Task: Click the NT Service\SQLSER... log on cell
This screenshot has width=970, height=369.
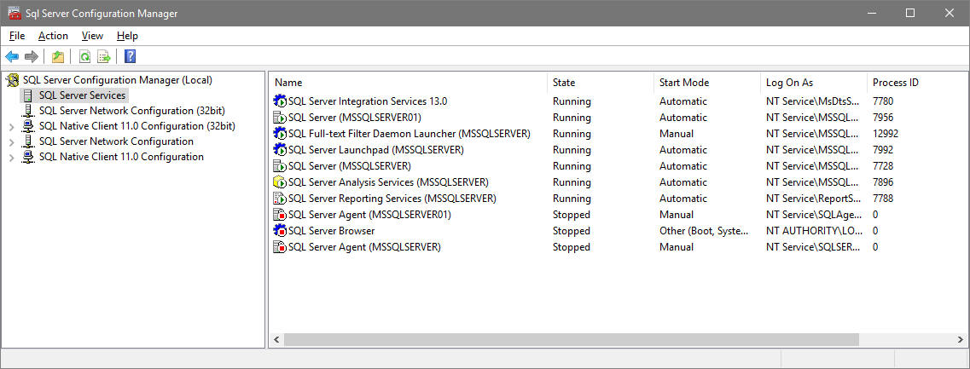Action: [x=811, y=246]
